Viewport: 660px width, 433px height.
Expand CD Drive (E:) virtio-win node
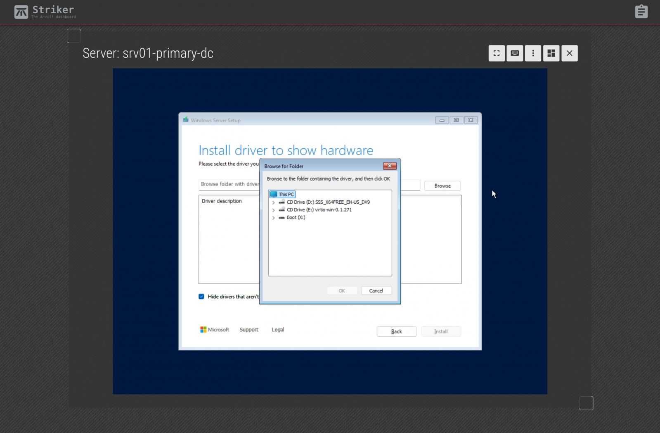[x=273, y=210]
